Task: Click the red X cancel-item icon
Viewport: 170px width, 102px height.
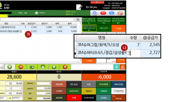Action: 65,67
